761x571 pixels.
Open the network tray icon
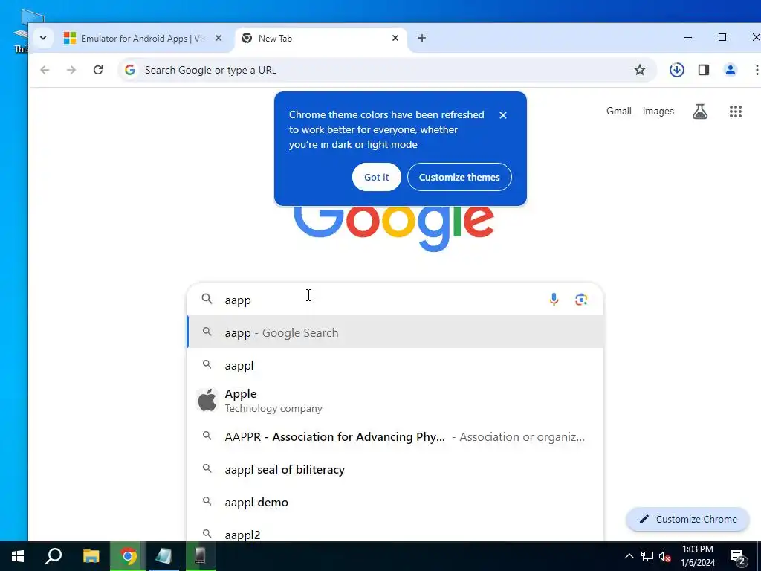pyautogui.click(x=647, y=556)
